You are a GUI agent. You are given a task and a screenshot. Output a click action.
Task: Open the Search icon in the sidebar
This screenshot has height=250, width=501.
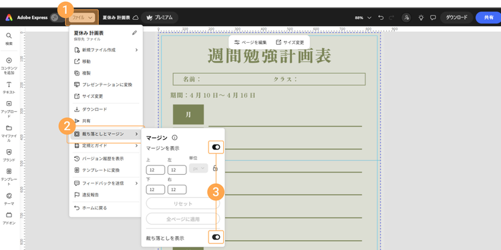[x=9, y=35]
